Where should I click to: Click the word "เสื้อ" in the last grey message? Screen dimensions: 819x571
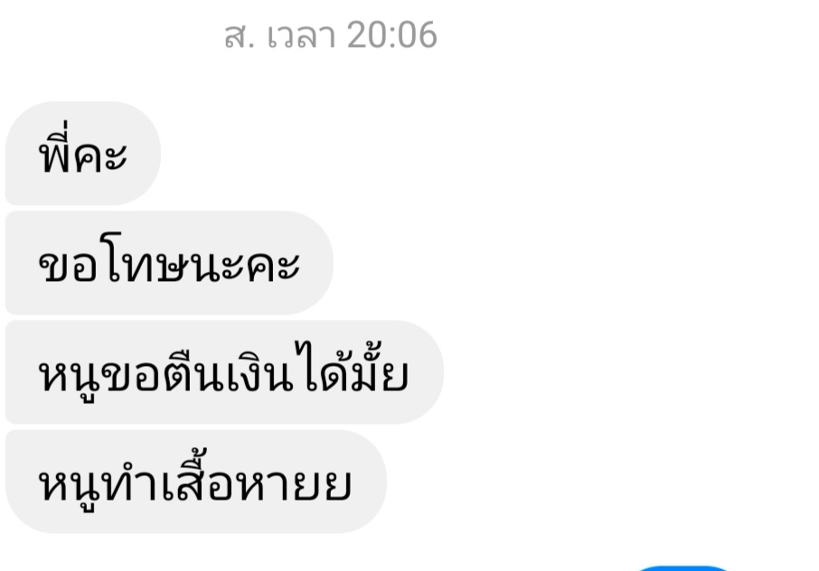[x=196, y=476]
